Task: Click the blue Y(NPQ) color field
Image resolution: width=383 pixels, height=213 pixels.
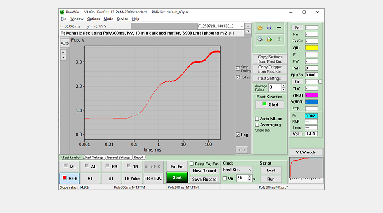Action: click(x=312, y=102)
